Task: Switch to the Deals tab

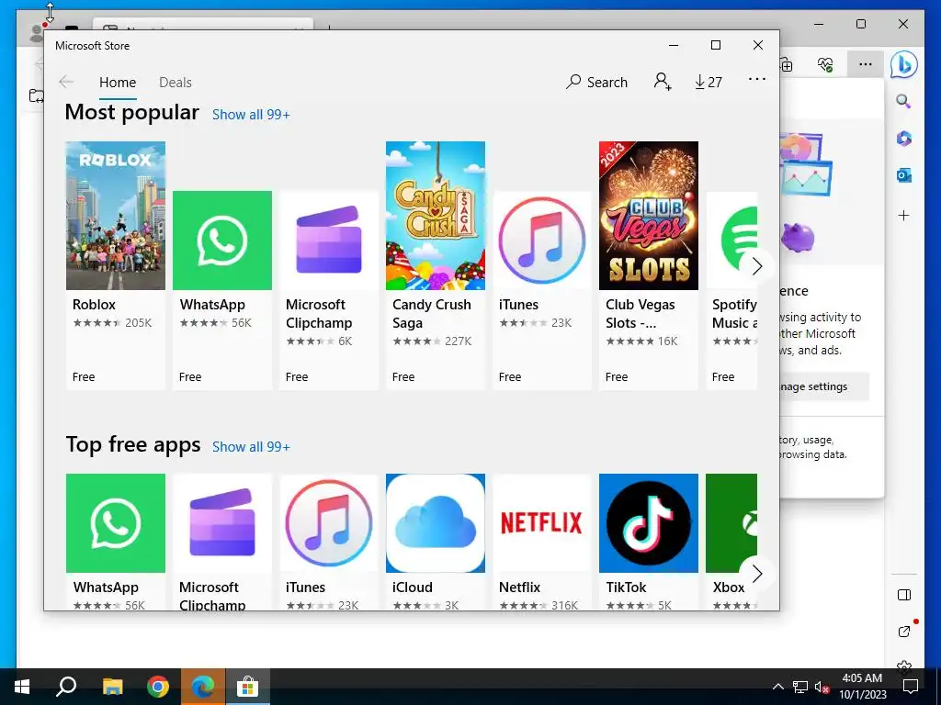Action: point(176,82)
